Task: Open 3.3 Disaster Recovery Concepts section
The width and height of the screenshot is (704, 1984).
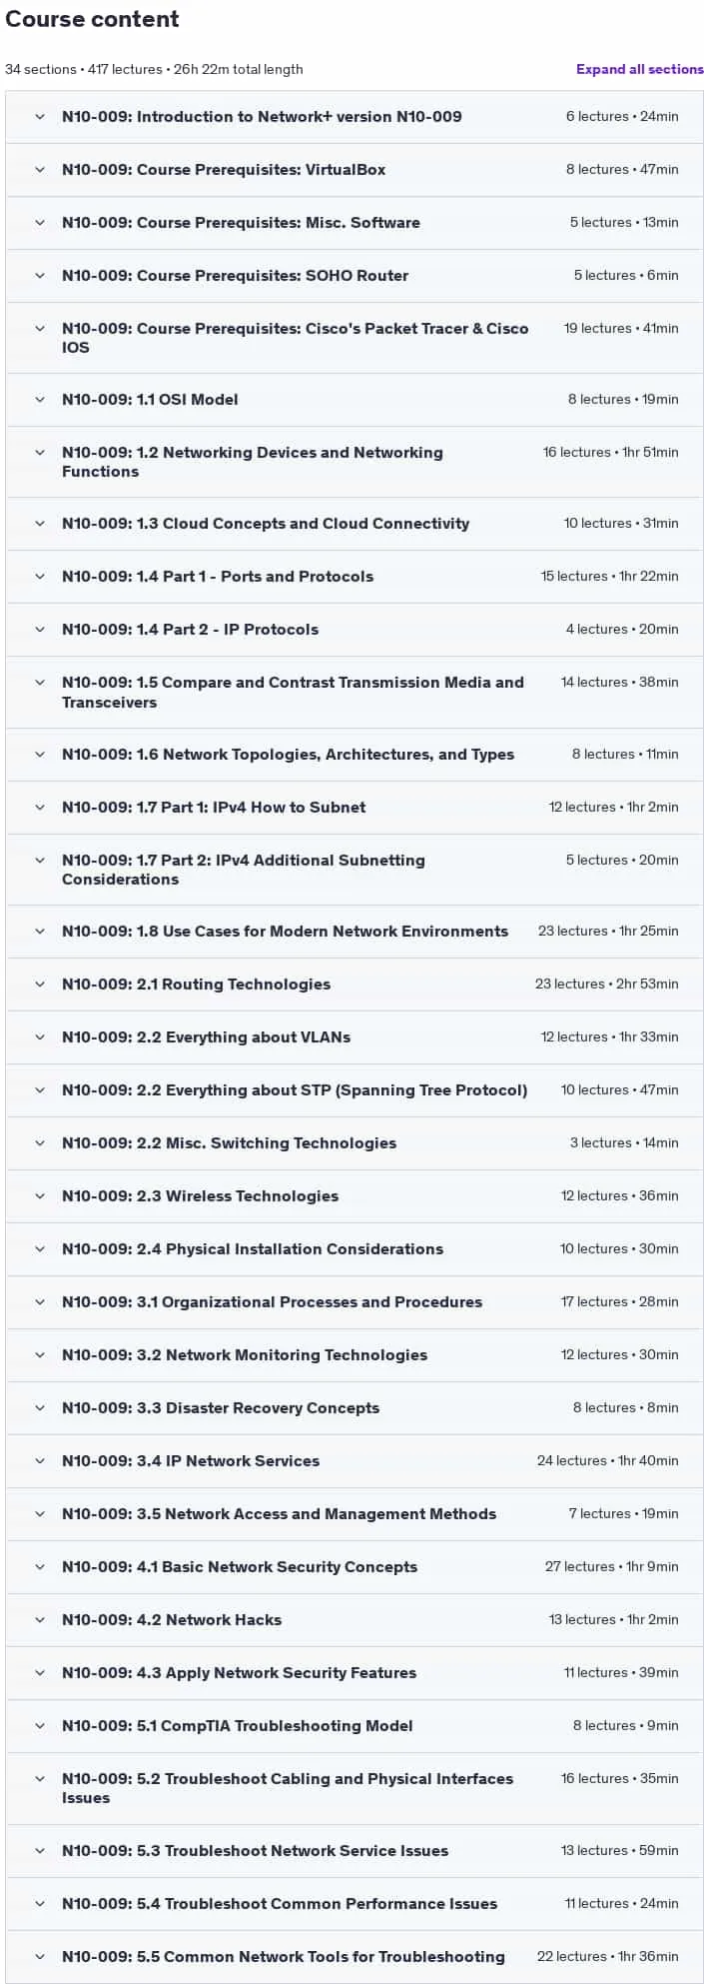Action: point(354,1408)
